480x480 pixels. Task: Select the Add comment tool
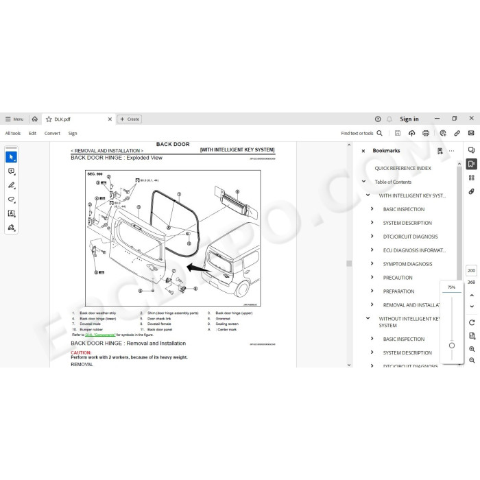pyautogui.click(x=12, y=171)
